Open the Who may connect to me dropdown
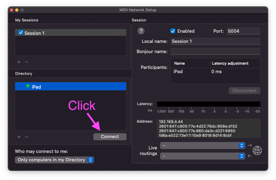 (54, 160)
